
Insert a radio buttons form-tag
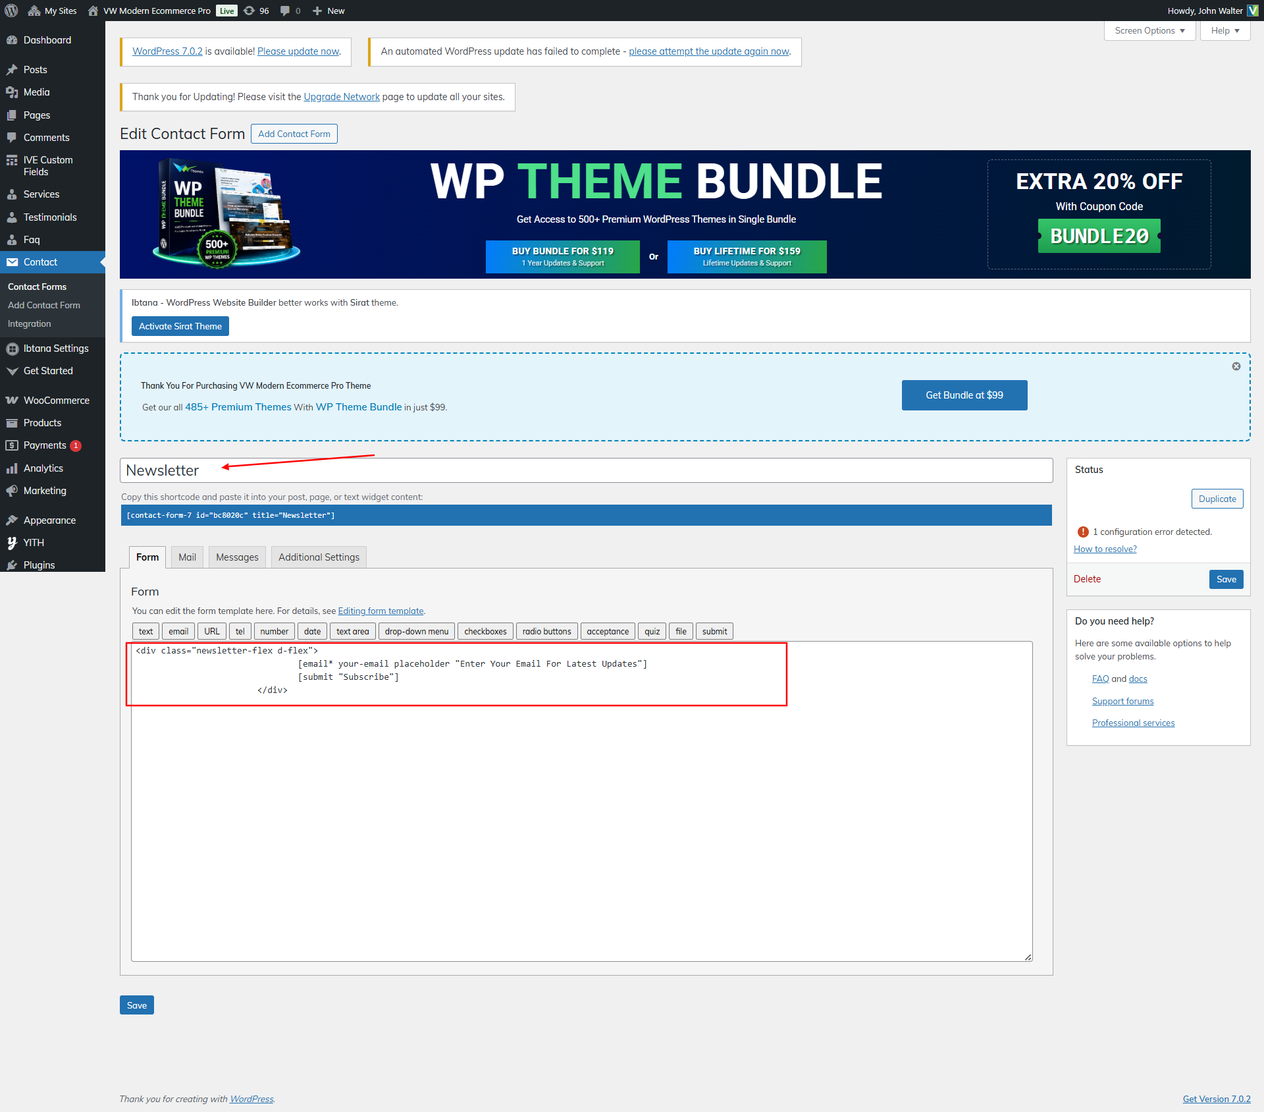(547, 631)
